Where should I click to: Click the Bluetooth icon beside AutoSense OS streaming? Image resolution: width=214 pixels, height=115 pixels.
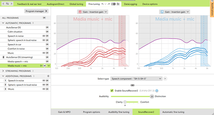pos(3,57)
